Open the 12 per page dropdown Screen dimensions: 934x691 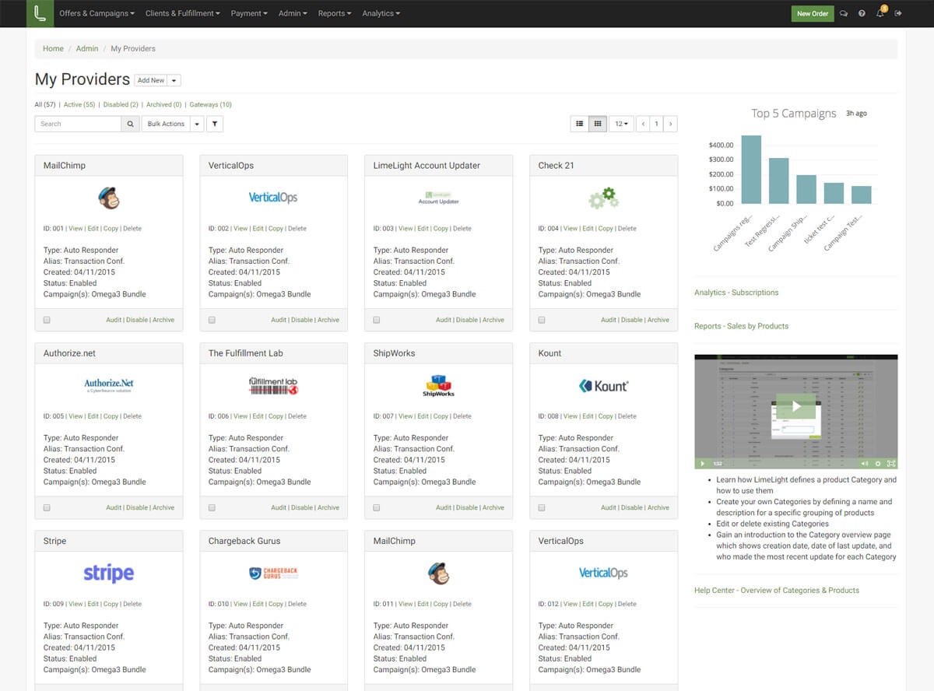click(621, 124)
